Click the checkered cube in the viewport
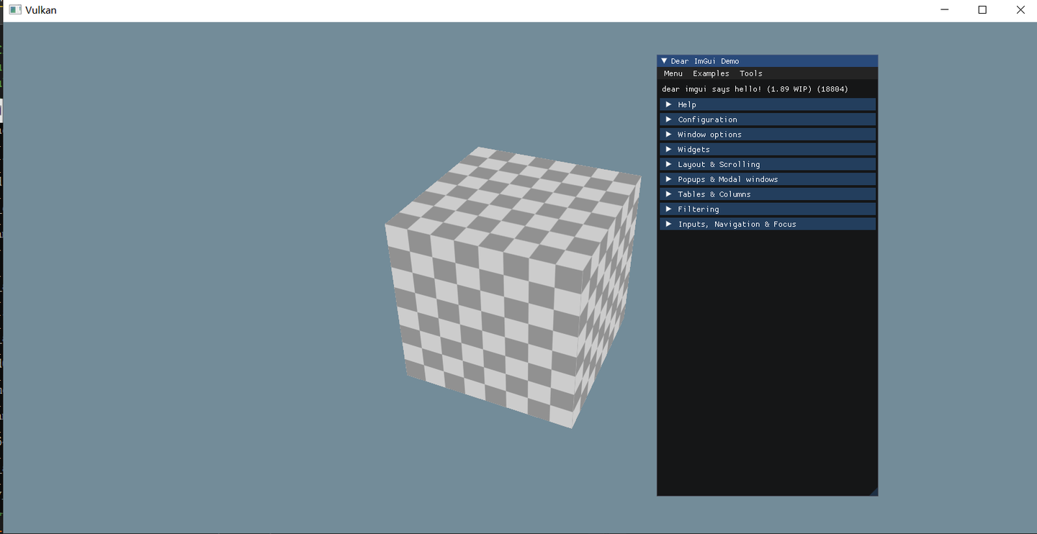The image size is (1037, 534). (513, 287)
